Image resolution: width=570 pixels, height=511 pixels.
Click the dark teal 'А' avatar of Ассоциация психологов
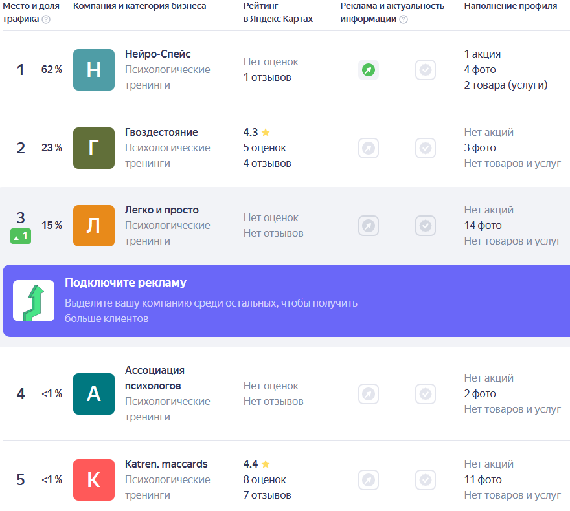(94, 394)
